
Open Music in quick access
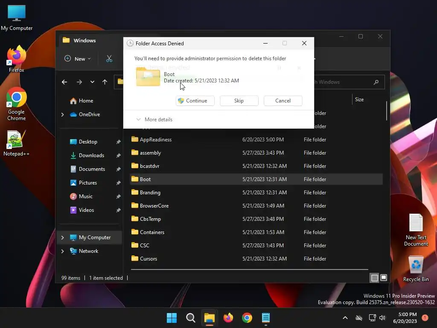click(81, 196)
